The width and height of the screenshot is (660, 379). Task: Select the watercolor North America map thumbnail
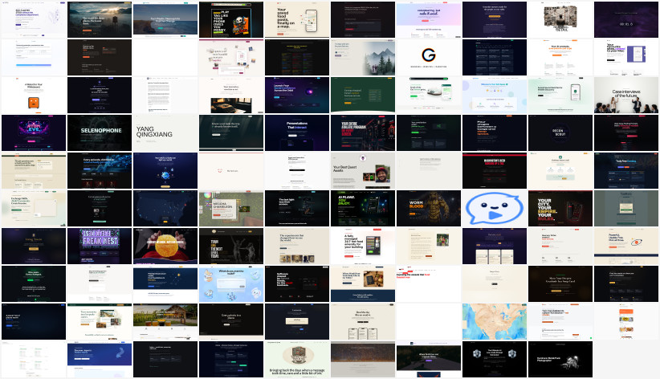(x=495, y=321)
